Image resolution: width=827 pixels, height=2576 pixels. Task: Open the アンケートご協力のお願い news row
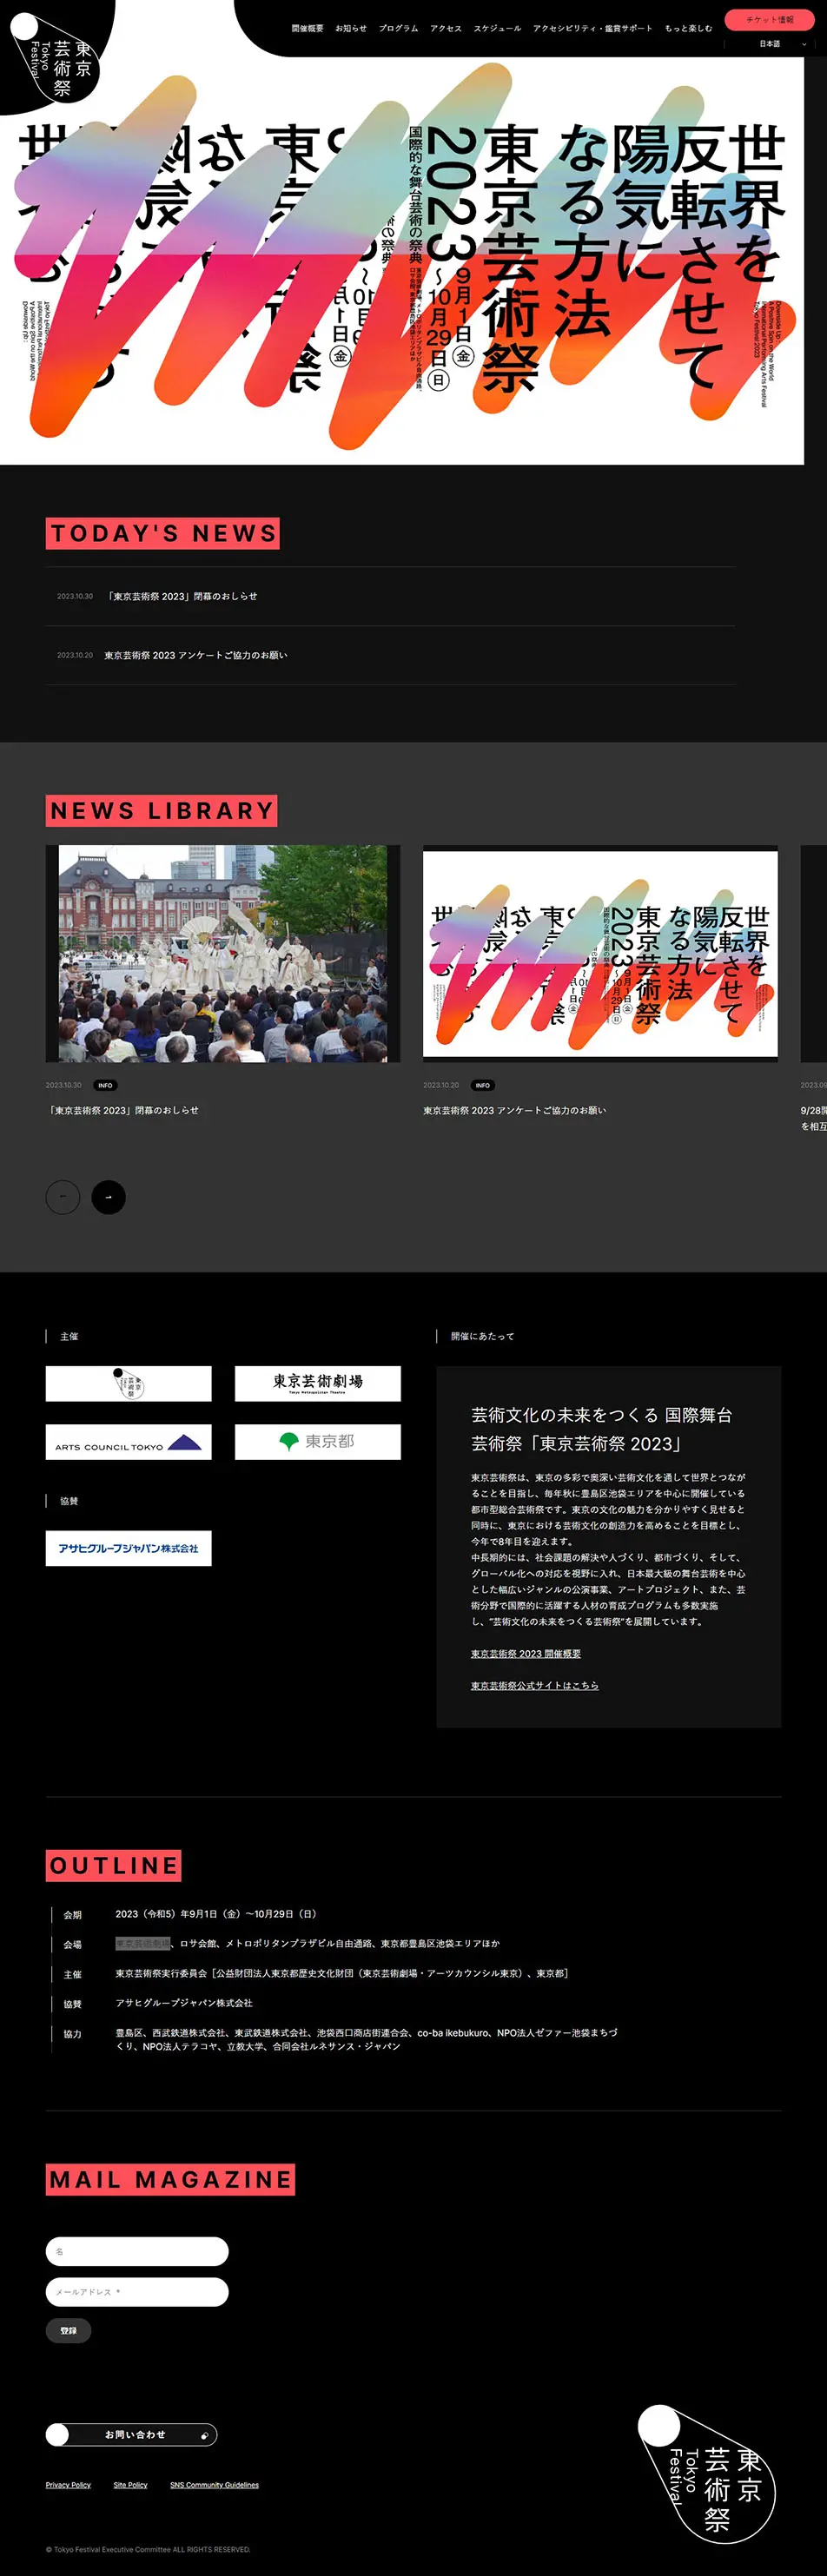[x=390, y=655]
